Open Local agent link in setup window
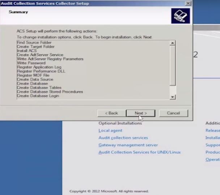The image size is (220, 195). coord(110,130)
